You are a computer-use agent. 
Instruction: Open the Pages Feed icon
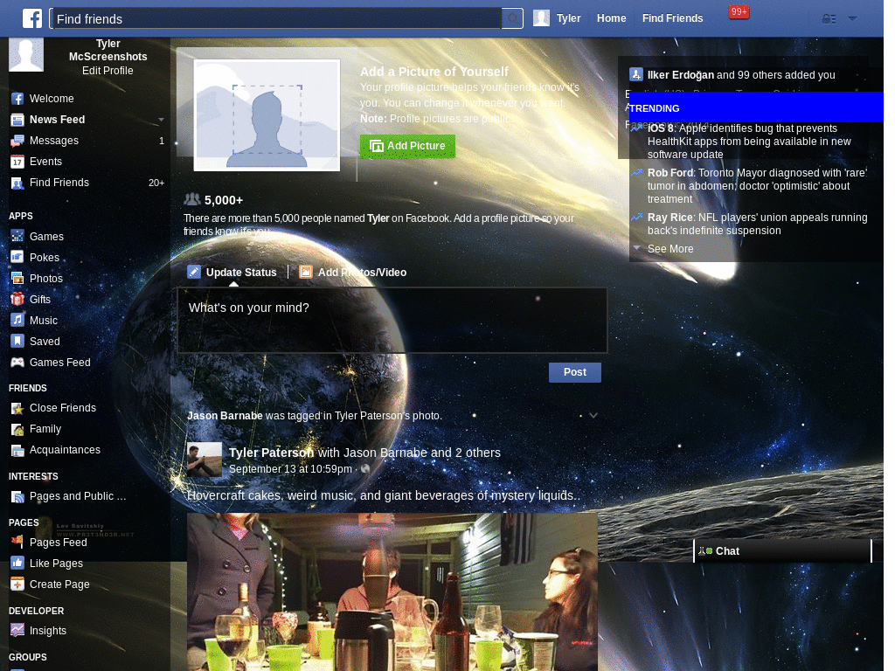(x=17, y=542)
